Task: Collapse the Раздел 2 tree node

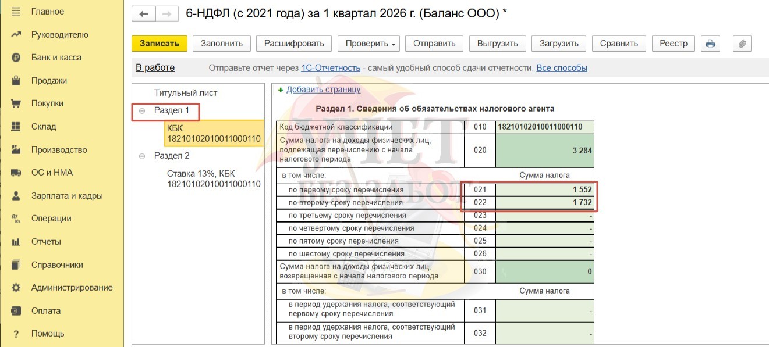Action: click(142, 156)
